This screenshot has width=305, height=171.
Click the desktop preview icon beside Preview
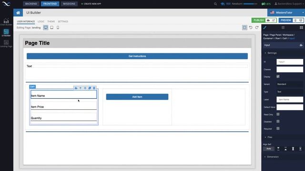click(301, 20)
